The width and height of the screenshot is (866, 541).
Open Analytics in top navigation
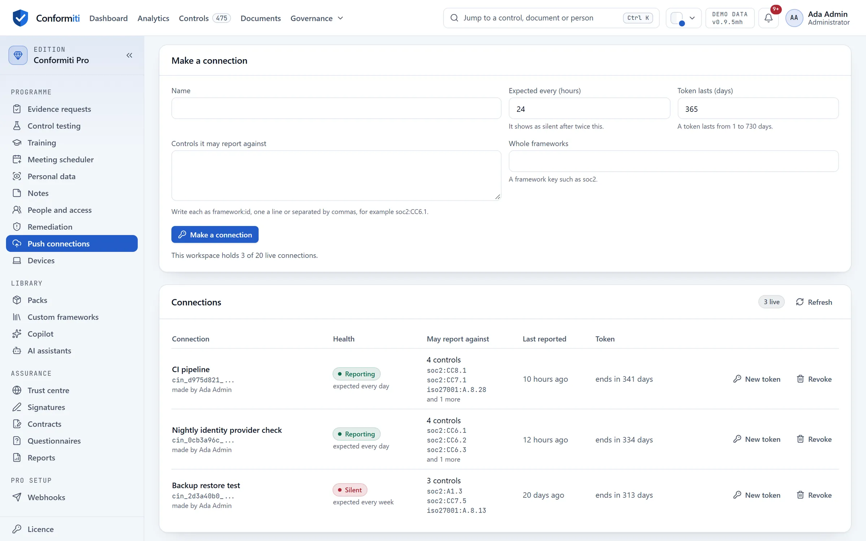tap(153, 18)
